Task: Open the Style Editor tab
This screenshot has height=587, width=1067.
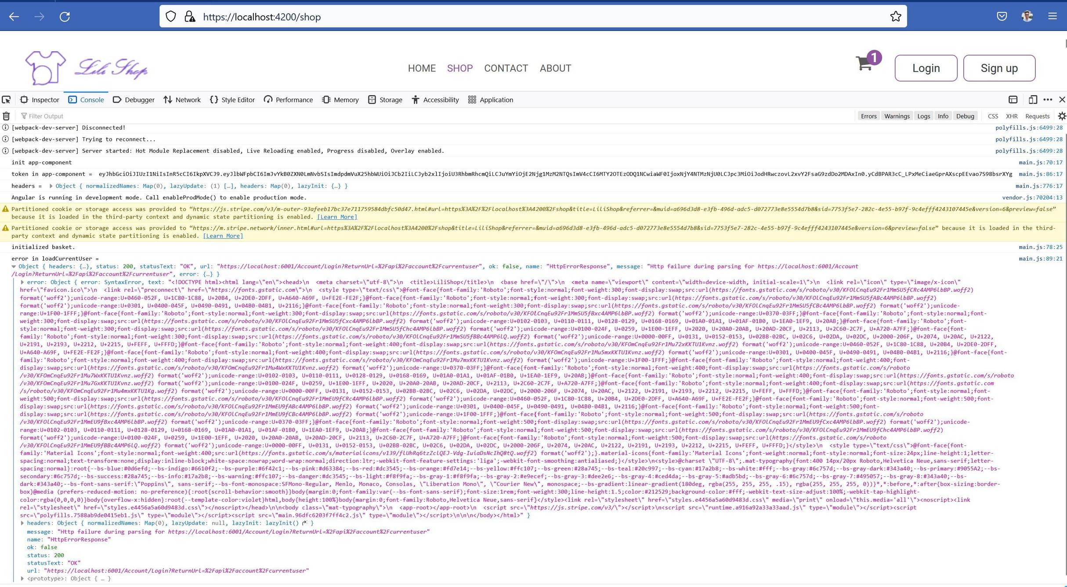Action: (232, 100)
